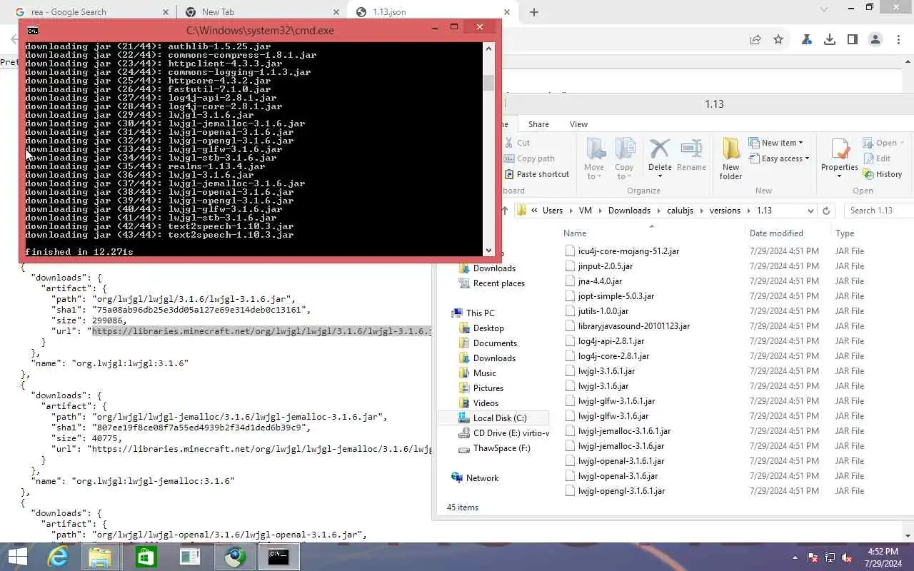Open Internet Explorer from taskbar
This screenshot has width=914, height=571.
click(x=57, y=557)
